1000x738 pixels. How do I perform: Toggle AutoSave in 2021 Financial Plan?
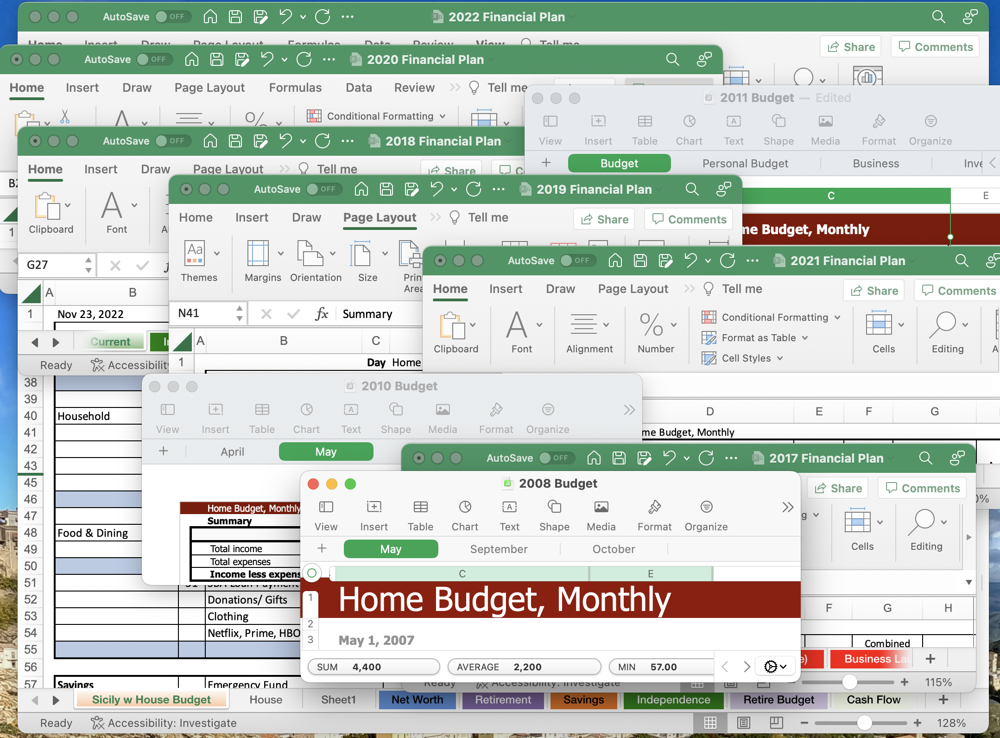point(578,261)
